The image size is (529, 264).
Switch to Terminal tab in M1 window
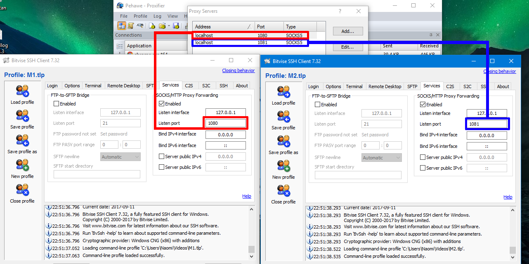tap(93, 86)
